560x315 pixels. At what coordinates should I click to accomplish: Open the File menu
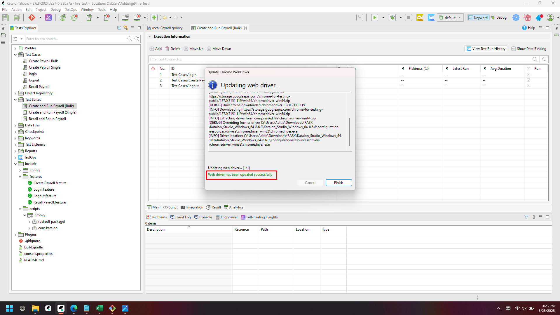(5, 10)
